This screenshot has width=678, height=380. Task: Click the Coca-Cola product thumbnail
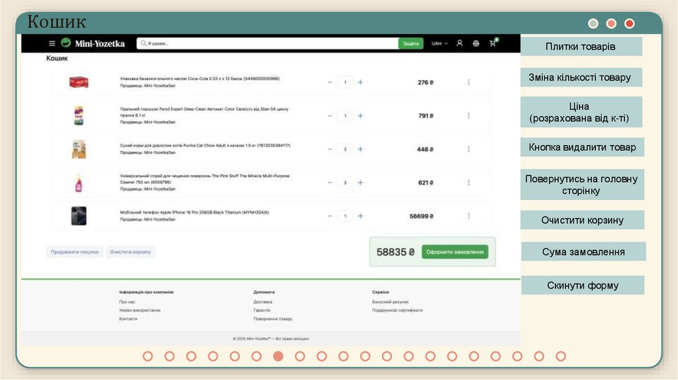tap(79, 81)
